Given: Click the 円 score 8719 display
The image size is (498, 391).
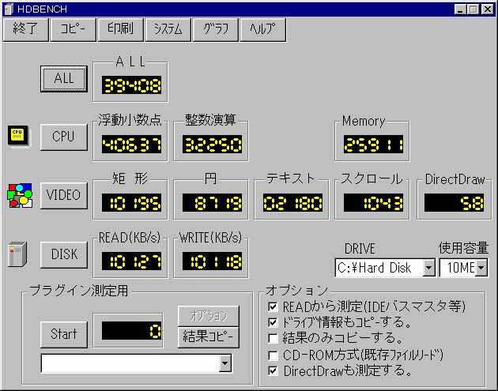Looking at the screenshot, I should coord(212,202).
